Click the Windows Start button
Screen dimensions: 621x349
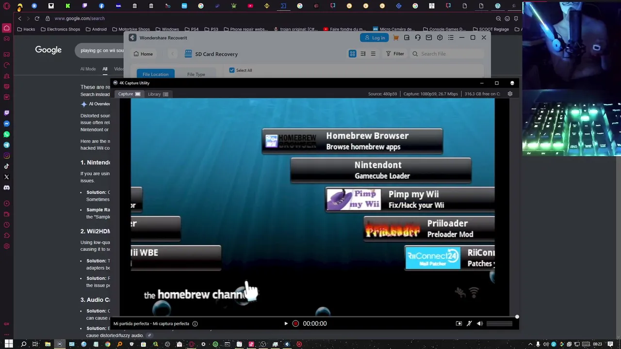[x=8, y=344]
